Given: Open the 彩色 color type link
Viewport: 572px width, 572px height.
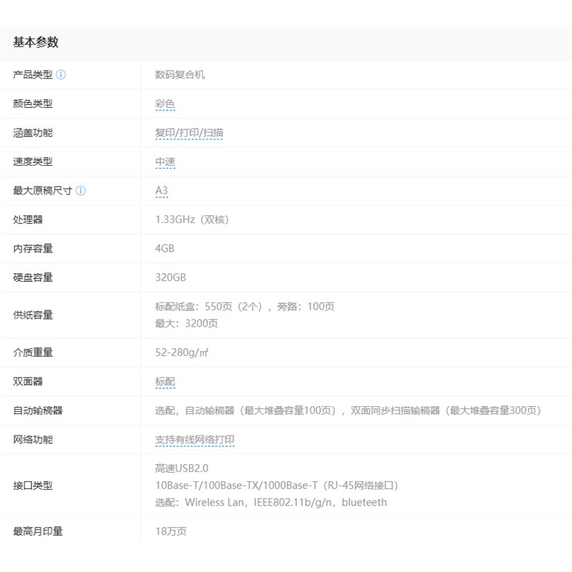Looking at the screenshot, I should coord(165,104).
